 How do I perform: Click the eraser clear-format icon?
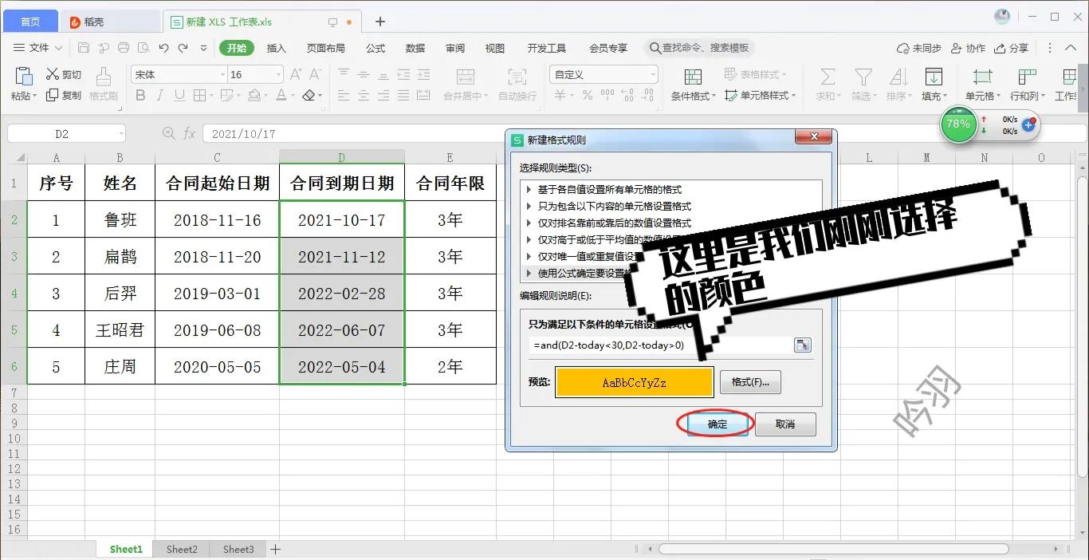(309, 95)
